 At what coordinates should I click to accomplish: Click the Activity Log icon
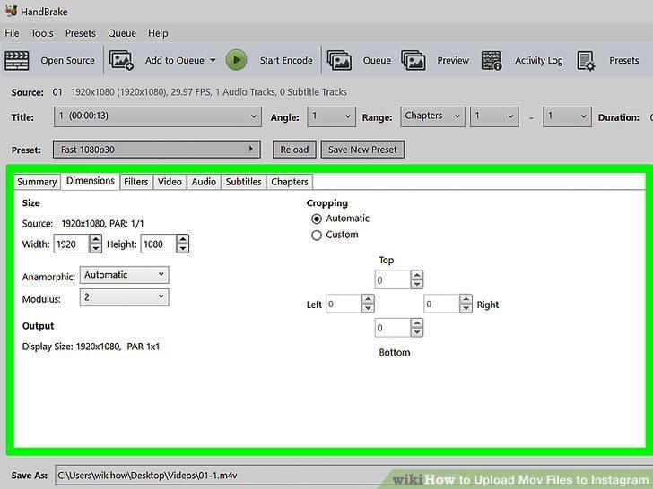492,60
